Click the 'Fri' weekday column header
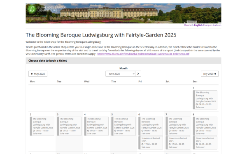Viewport: 247px width, 154px height. [140, 81]
